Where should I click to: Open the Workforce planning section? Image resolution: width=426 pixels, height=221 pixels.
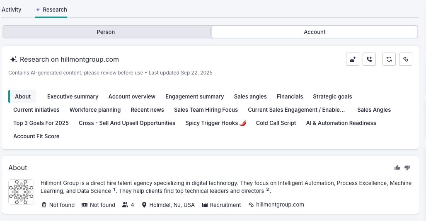tap(95, 110)
